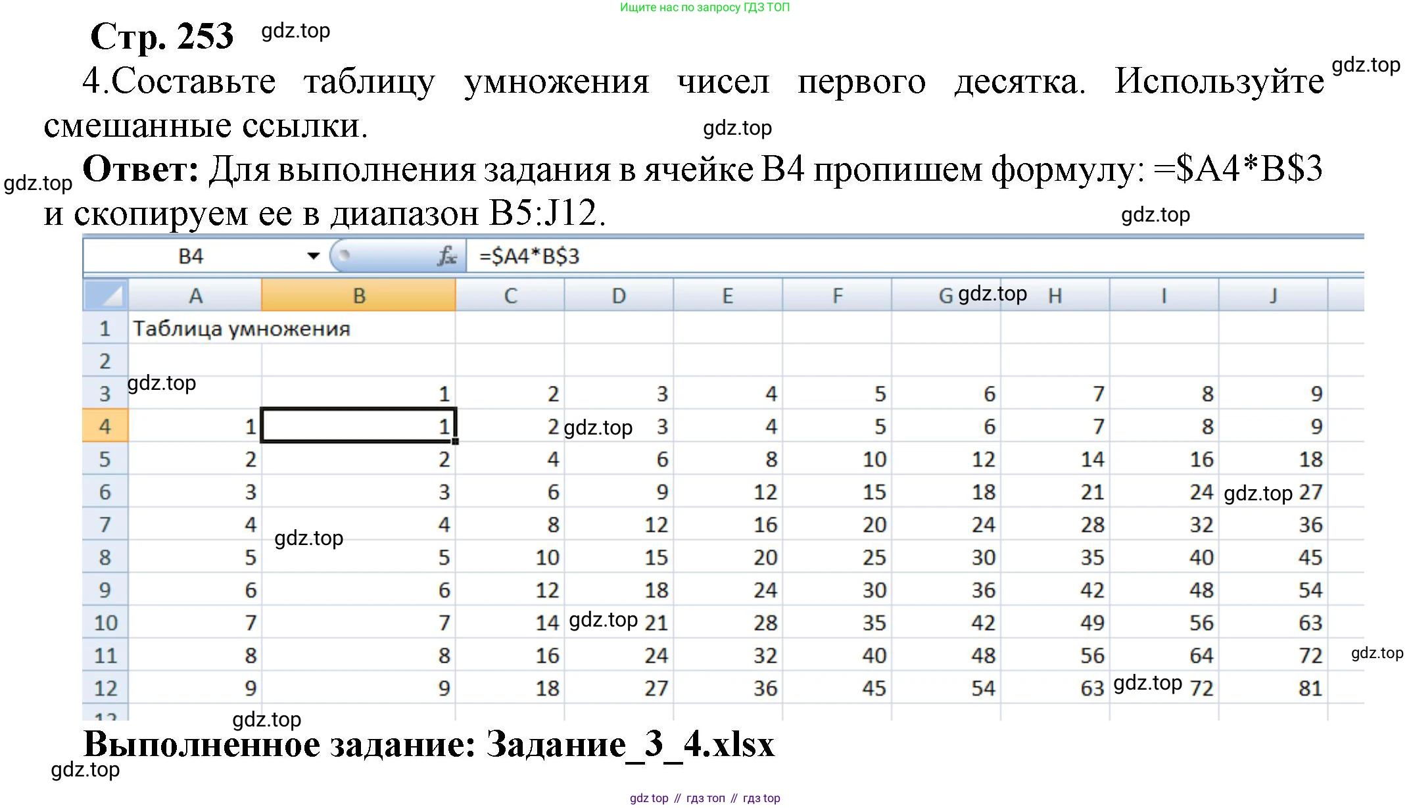
Task: Select row 2 header
Action: [105, 361]
